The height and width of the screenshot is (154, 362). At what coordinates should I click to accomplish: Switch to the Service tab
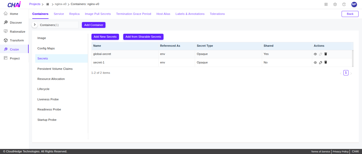tap(59, 14)
